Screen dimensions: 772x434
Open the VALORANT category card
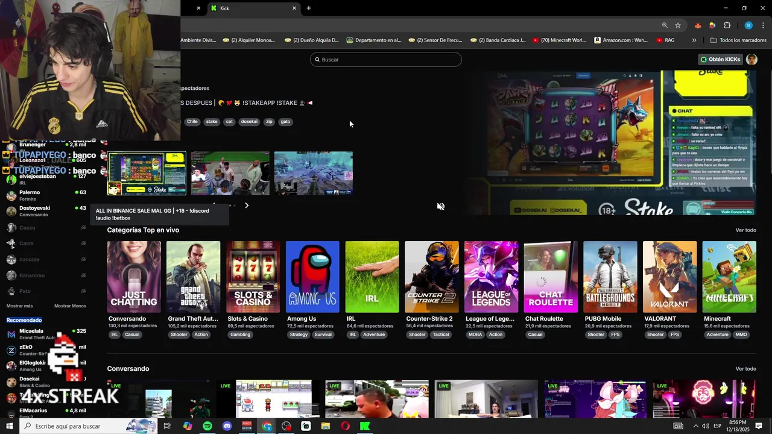[x=669, y=277]
